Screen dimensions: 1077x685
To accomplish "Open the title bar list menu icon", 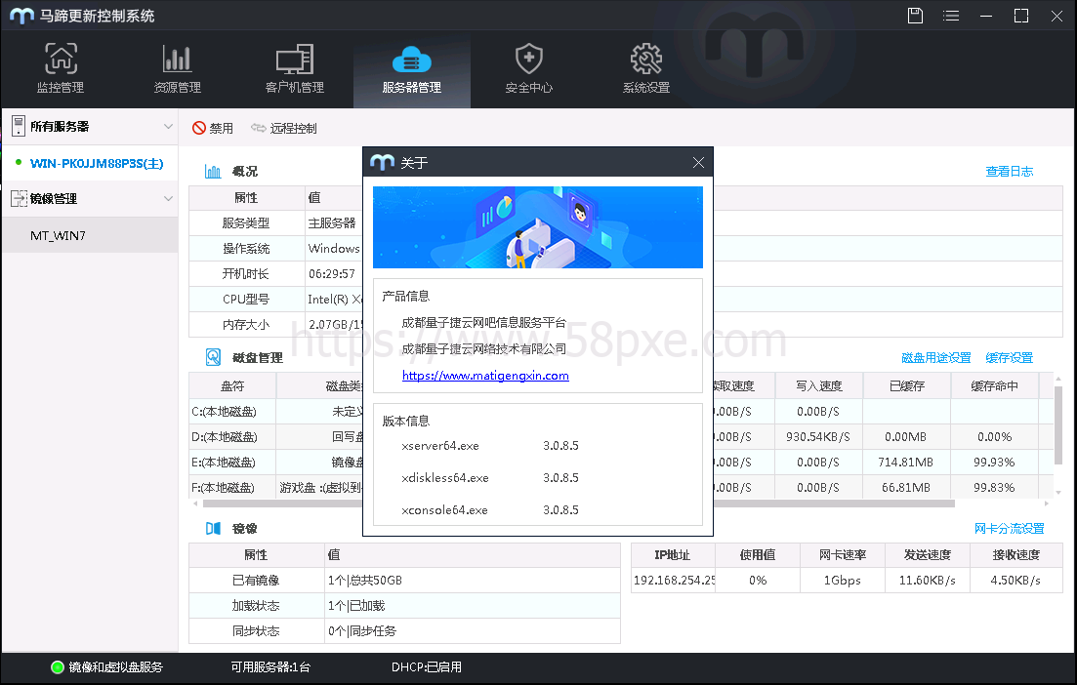I will pyautogui.click(x=951, y=16).
